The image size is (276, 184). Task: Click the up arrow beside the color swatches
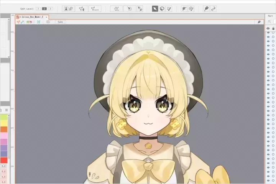[8, 115]
